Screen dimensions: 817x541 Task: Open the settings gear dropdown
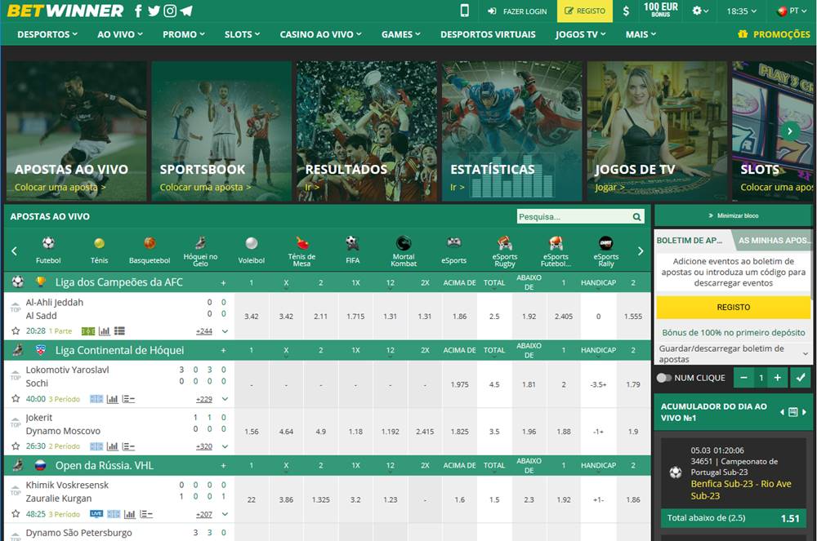pyautogui.click(x=699, y=11)
